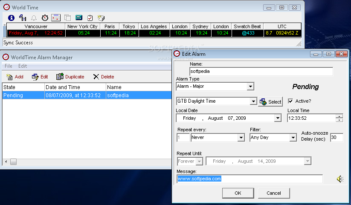Close the Edit Alarm dialog

[341, 54]
